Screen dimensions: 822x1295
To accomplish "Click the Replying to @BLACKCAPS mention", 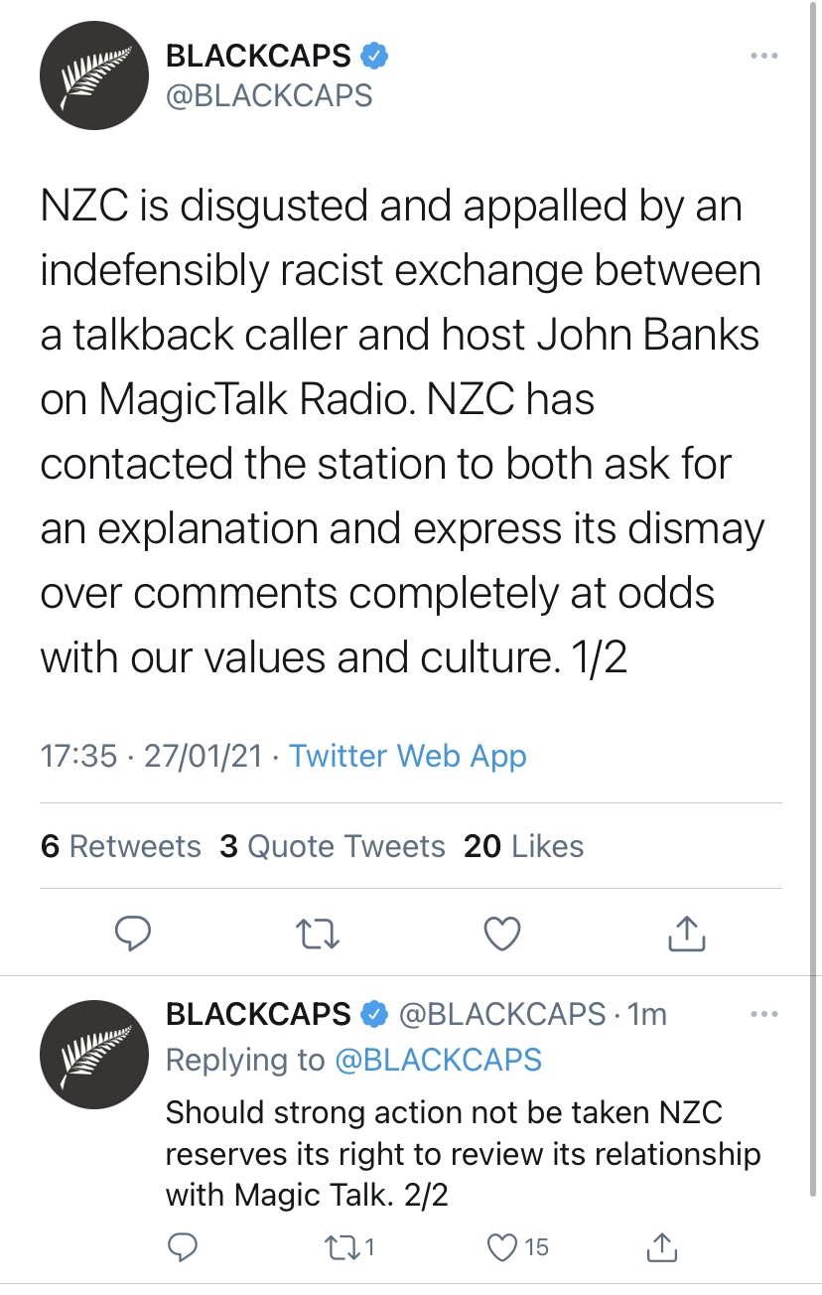I will 438,1060.
